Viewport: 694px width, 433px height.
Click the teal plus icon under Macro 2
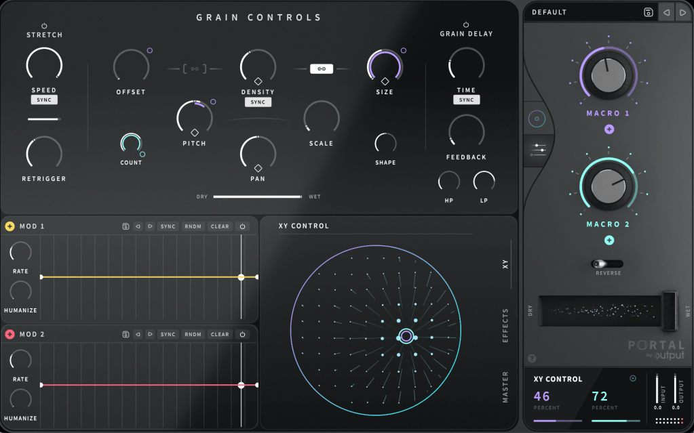(609, 240)
